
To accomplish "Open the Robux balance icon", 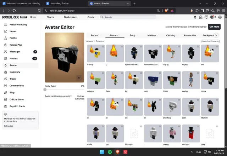I will 212,17.
